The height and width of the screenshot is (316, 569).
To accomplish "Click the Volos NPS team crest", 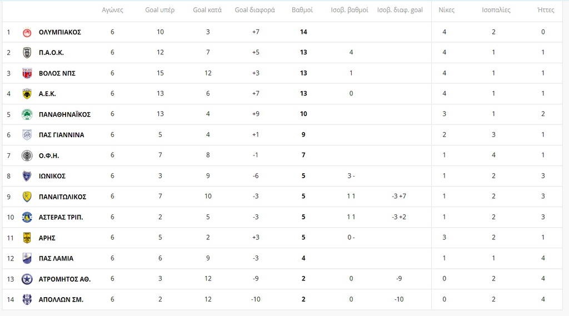I will pos(27,73).
